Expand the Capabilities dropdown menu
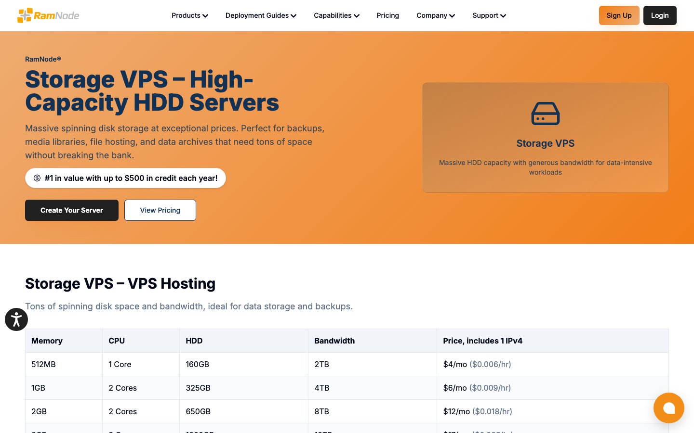The width and height of the screenshot is (694, 433). point(336,15)
